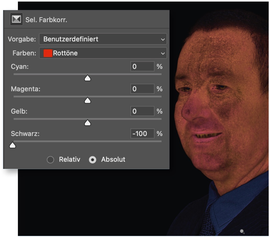270x237 pixels.
Task: Click the Schwarz slider handle
Action: (x=12, y=145)
